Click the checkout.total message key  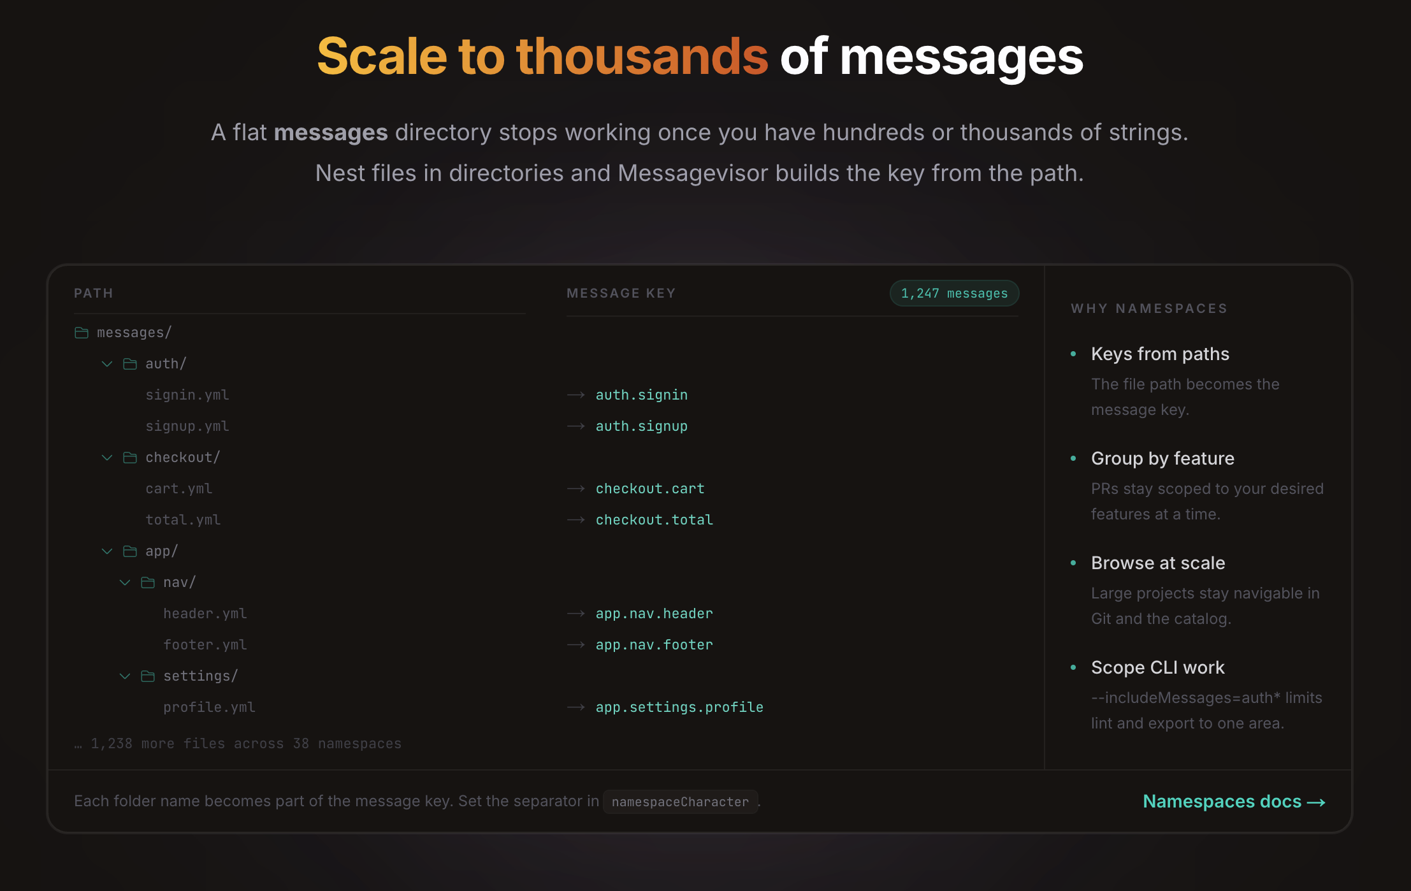655,520
